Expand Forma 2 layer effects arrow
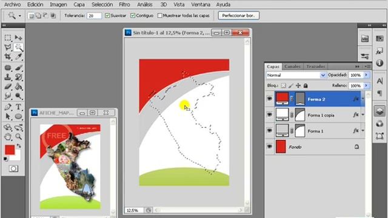Screen dimensions: 388x218 (x=363, y=99)
